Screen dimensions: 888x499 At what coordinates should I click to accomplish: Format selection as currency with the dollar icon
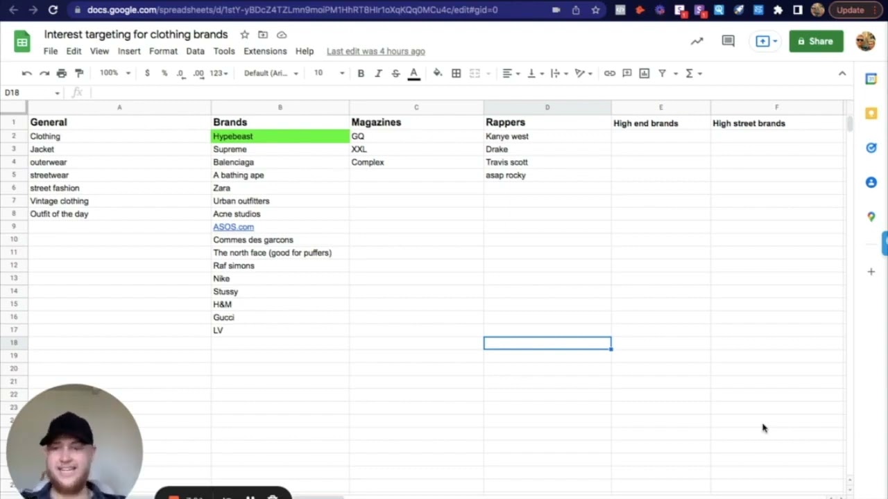tap(147, 73)
